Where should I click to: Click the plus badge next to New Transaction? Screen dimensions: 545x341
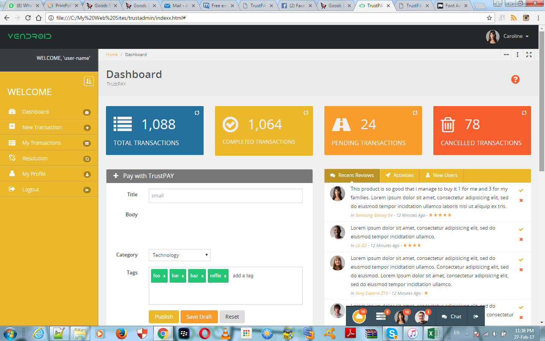[87, 128]
